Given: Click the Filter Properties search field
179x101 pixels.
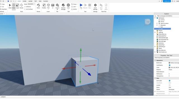Looking at the screenshot, I should pos(167,58).
